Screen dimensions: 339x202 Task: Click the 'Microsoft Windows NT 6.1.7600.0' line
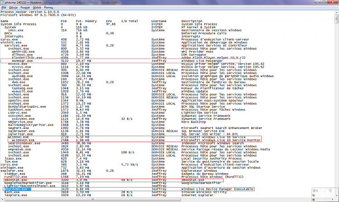(x=30, y=15)
